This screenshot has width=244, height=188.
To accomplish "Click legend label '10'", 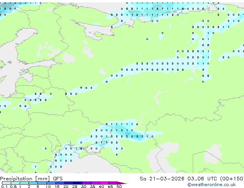I will [x=48, y=186].
